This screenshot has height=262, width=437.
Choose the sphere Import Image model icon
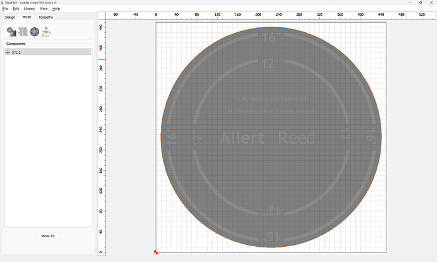tap(35, 32)
